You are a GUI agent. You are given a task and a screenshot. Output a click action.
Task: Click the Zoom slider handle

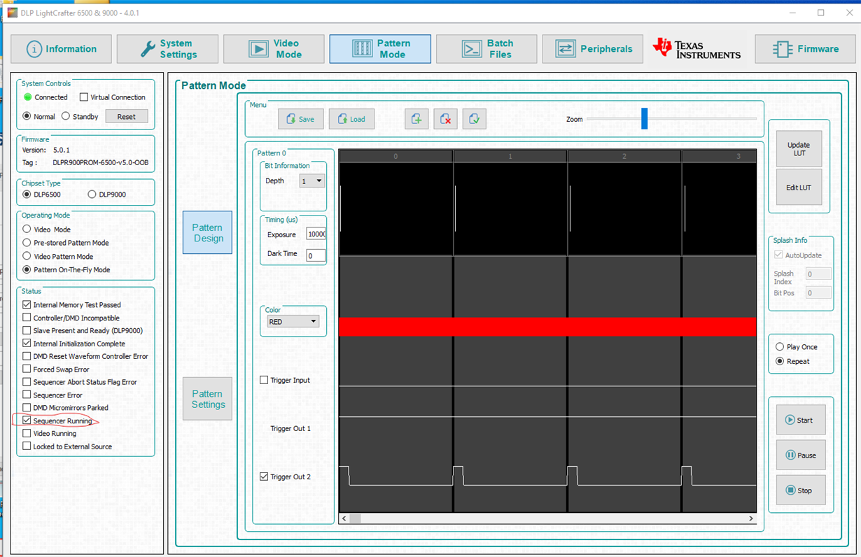coord(644,118)
